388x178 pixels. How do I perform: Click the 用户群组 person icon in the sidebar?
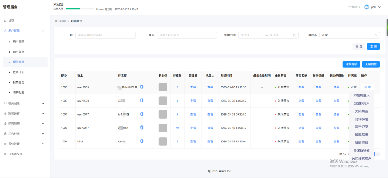(x=5, y=31)
